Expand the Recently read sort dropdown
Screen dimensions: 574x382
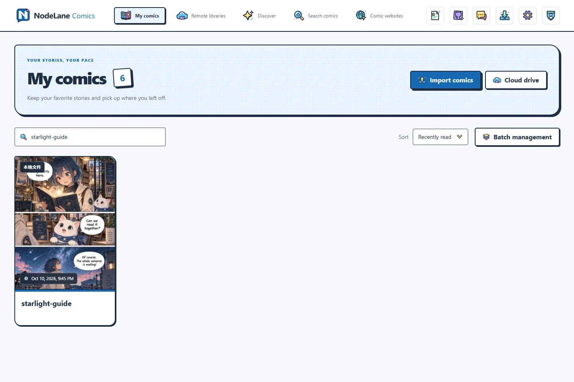tap(440, 137)
